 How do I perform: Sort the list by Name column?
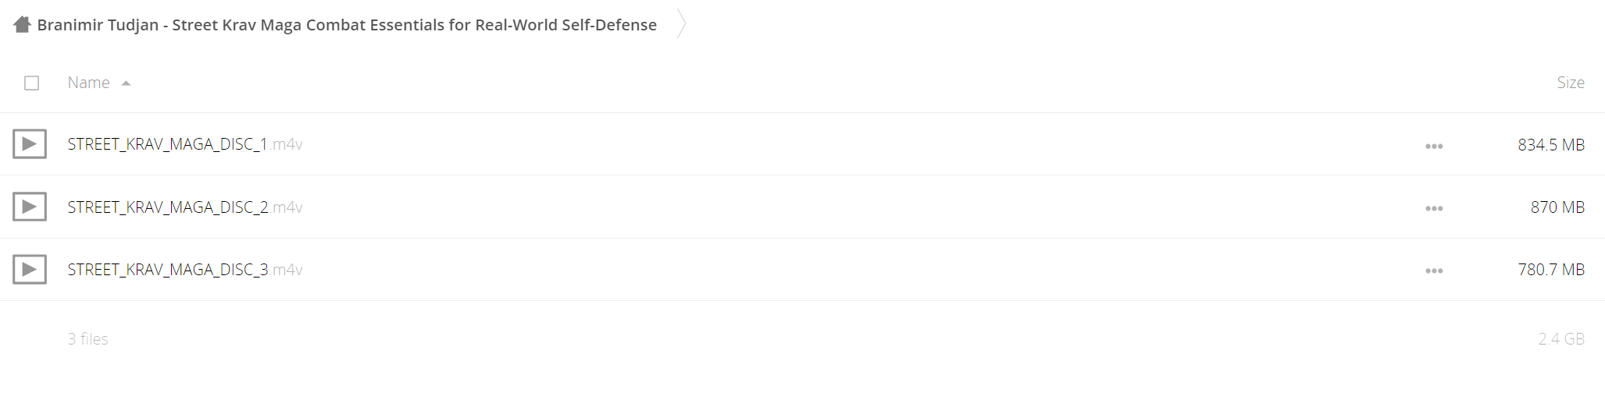88,83
